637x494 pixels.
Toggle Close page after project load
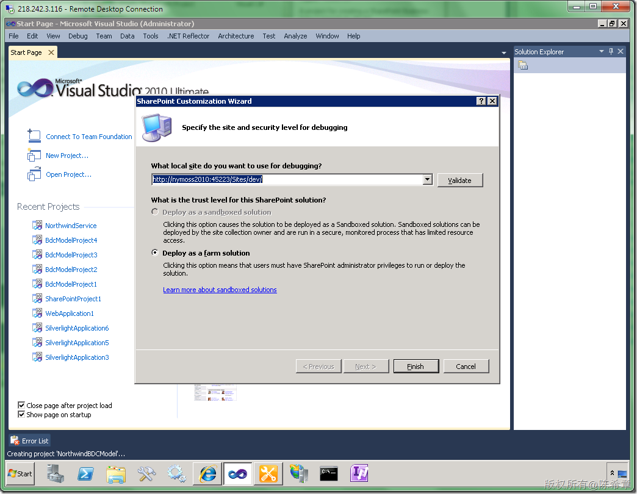pos(21,405)
